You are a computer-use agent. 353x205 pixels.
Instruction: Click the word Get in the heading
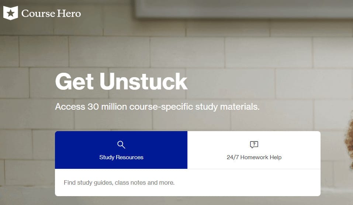pyautogui.click(x=75, y=82)
